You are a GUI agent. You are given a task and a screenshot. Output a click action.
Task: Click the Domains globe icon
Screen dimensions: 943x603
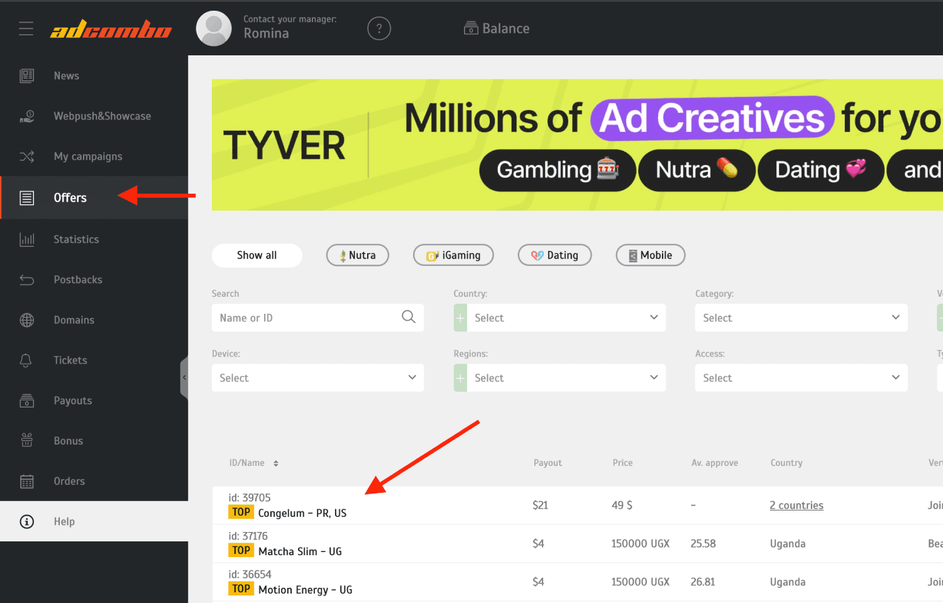coord(27,320)
